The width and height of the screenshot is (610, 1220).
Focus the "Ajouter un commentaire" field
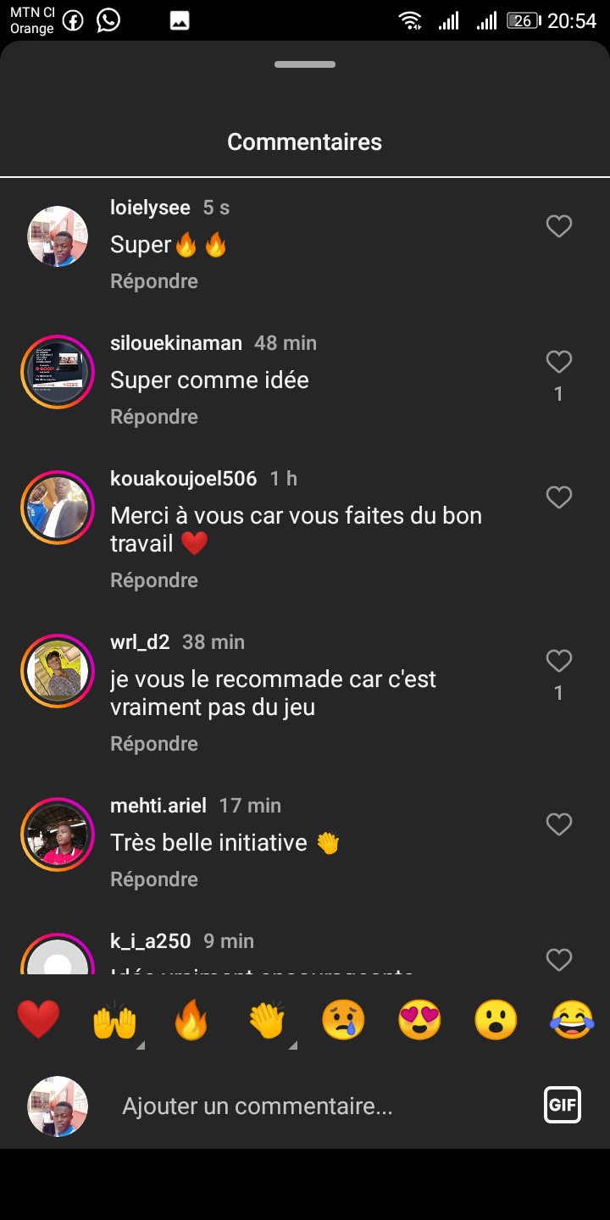click(322, 1106)
